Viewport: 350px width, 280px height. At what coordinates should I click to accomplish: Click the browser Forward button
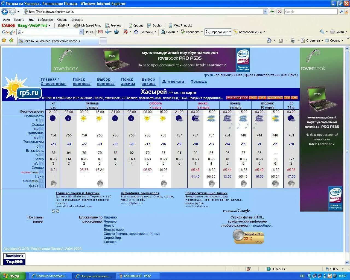[x=13, y=11]
